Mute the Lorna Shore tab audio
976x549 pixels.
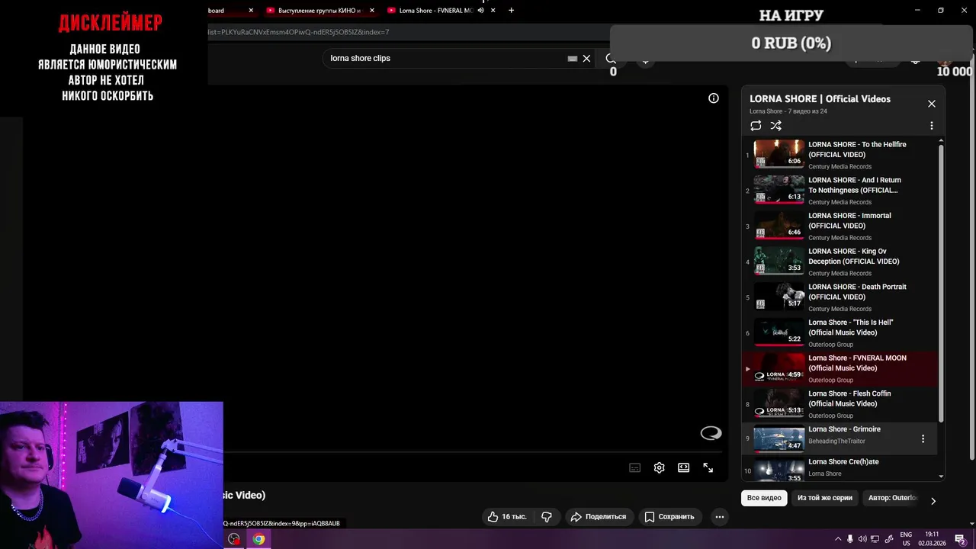tap(481, 11)
